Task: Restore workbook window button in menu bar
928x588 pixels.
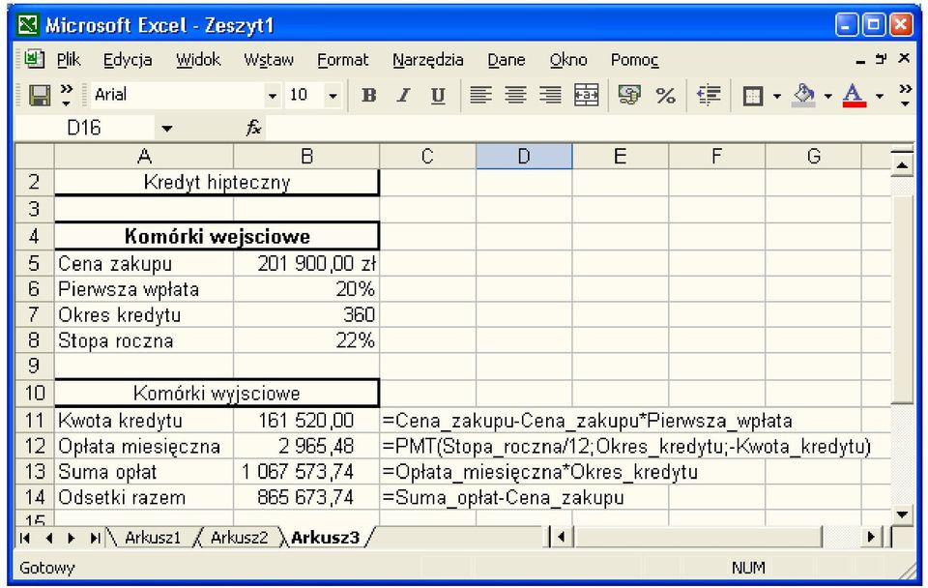Action: (x=882, y=59)
